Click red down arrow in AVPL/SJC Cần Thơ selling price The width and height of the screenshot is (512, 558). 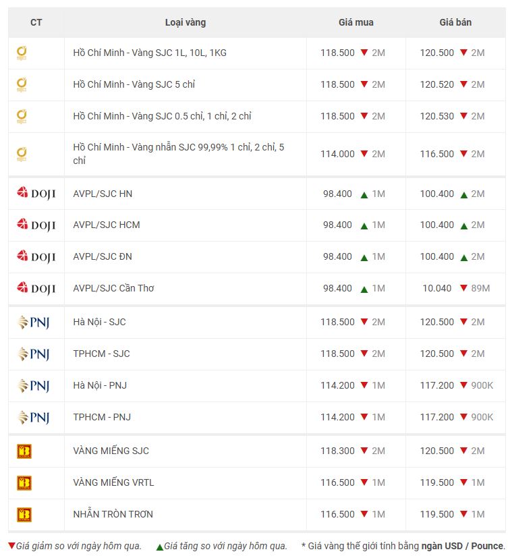point(463,288)
